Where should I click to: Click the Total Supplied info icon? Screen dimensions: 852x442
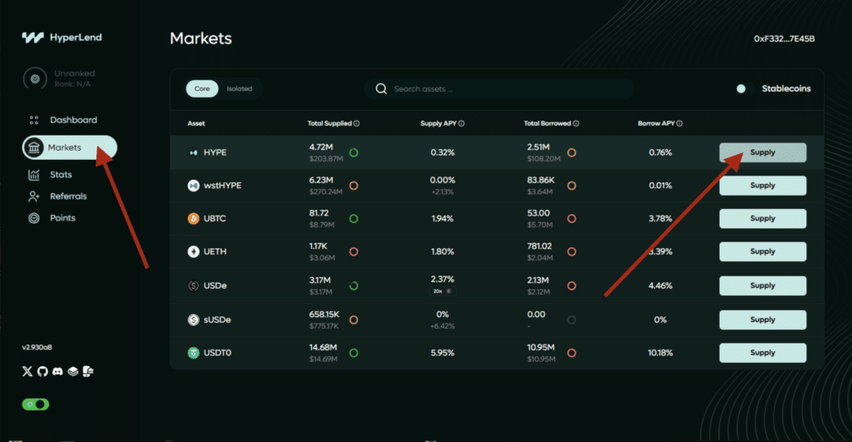coord(356,123)
